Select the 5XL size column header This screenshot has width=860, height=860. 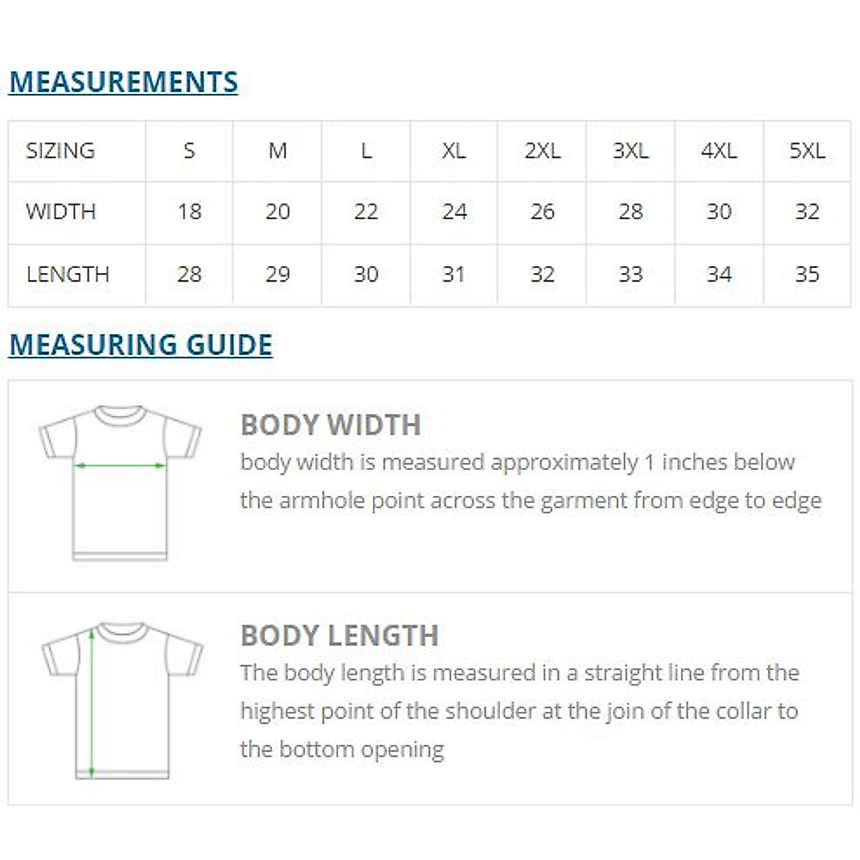click(807, 150)
